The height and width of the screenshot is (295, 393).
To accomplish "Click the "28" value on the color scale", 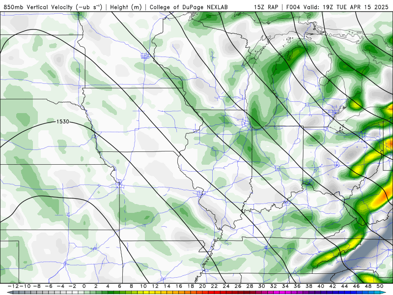I will [x=250, y=286].
